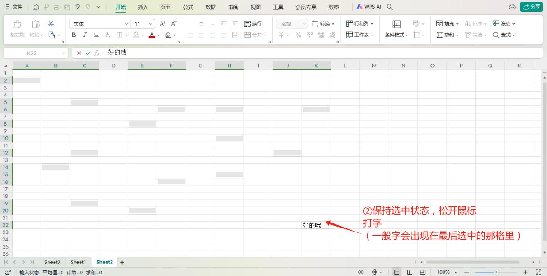
Task: Open the font color dropdown arrow
Action: (158, 35)
